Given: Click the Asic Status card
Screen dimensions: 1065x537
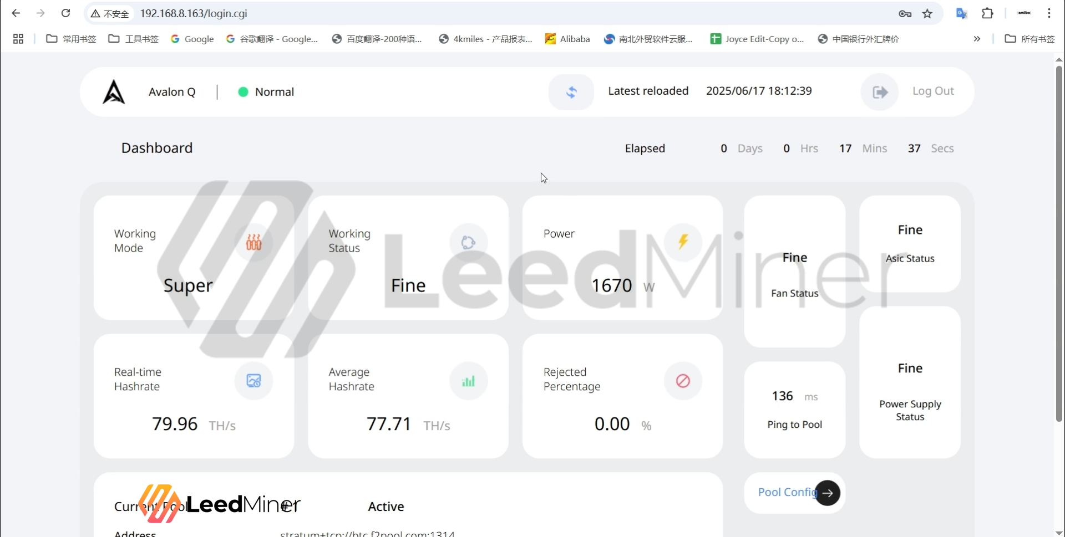Looking at the screenshot, I should pos(910,244).
